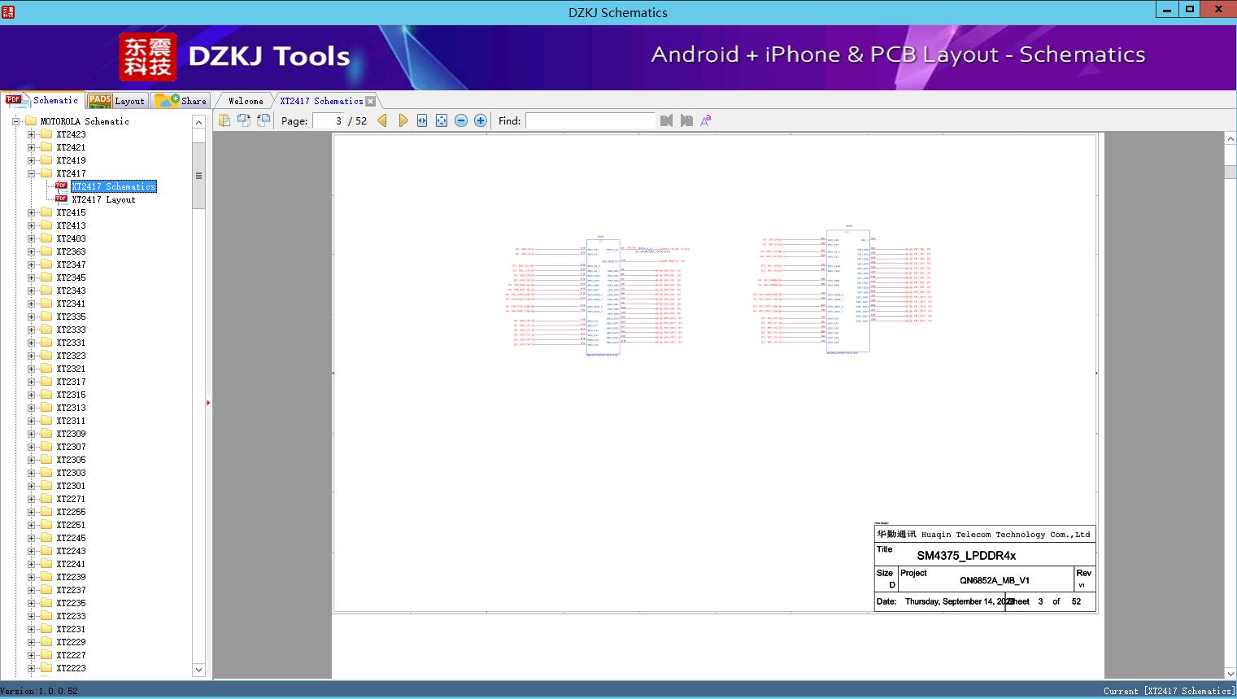Select the XT2309 folder label

click(71, 434)
